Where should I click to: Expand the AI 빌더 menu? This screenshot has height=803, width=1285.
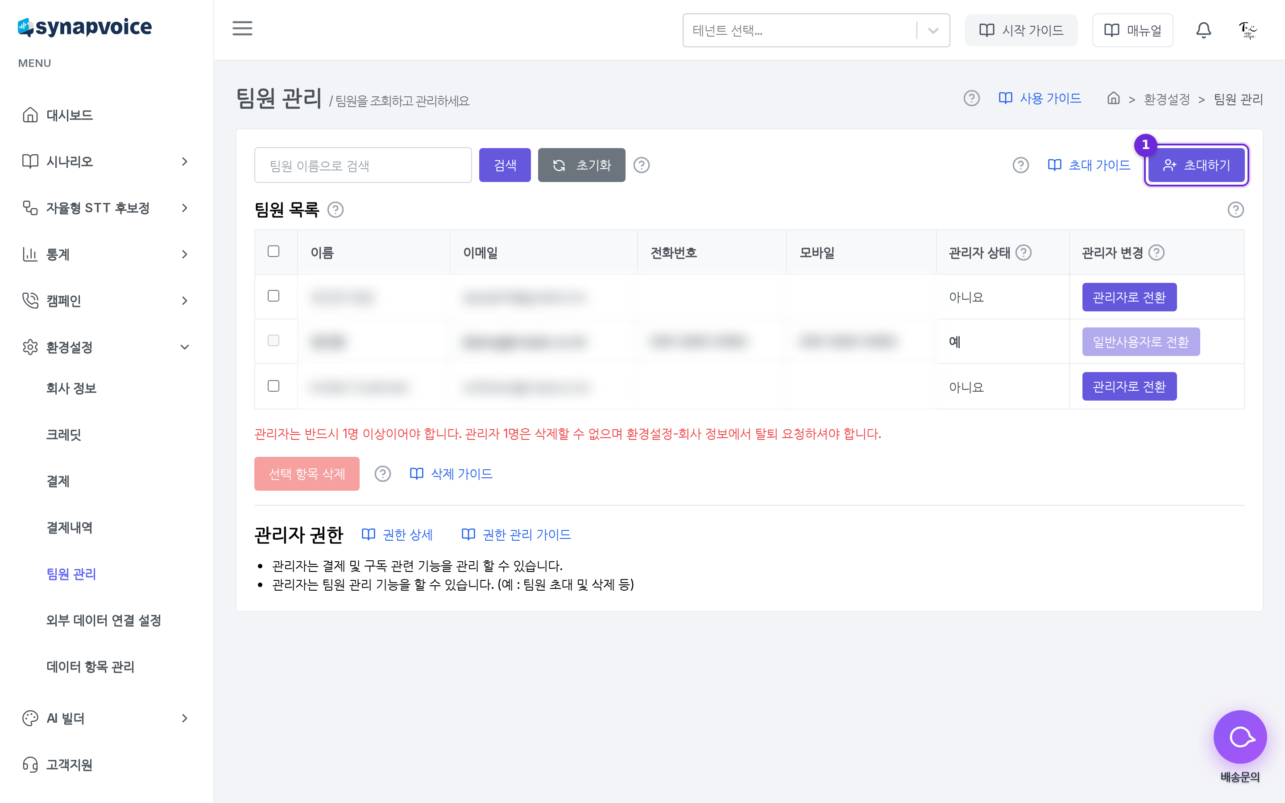pyautogui.click(x=107, y=718)
